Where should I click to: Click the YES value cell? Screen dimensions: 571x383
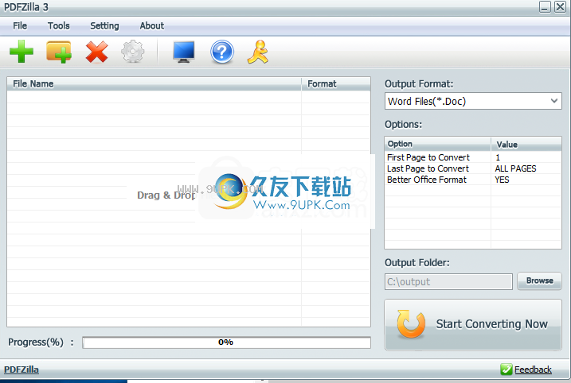(x=502, y=180)
